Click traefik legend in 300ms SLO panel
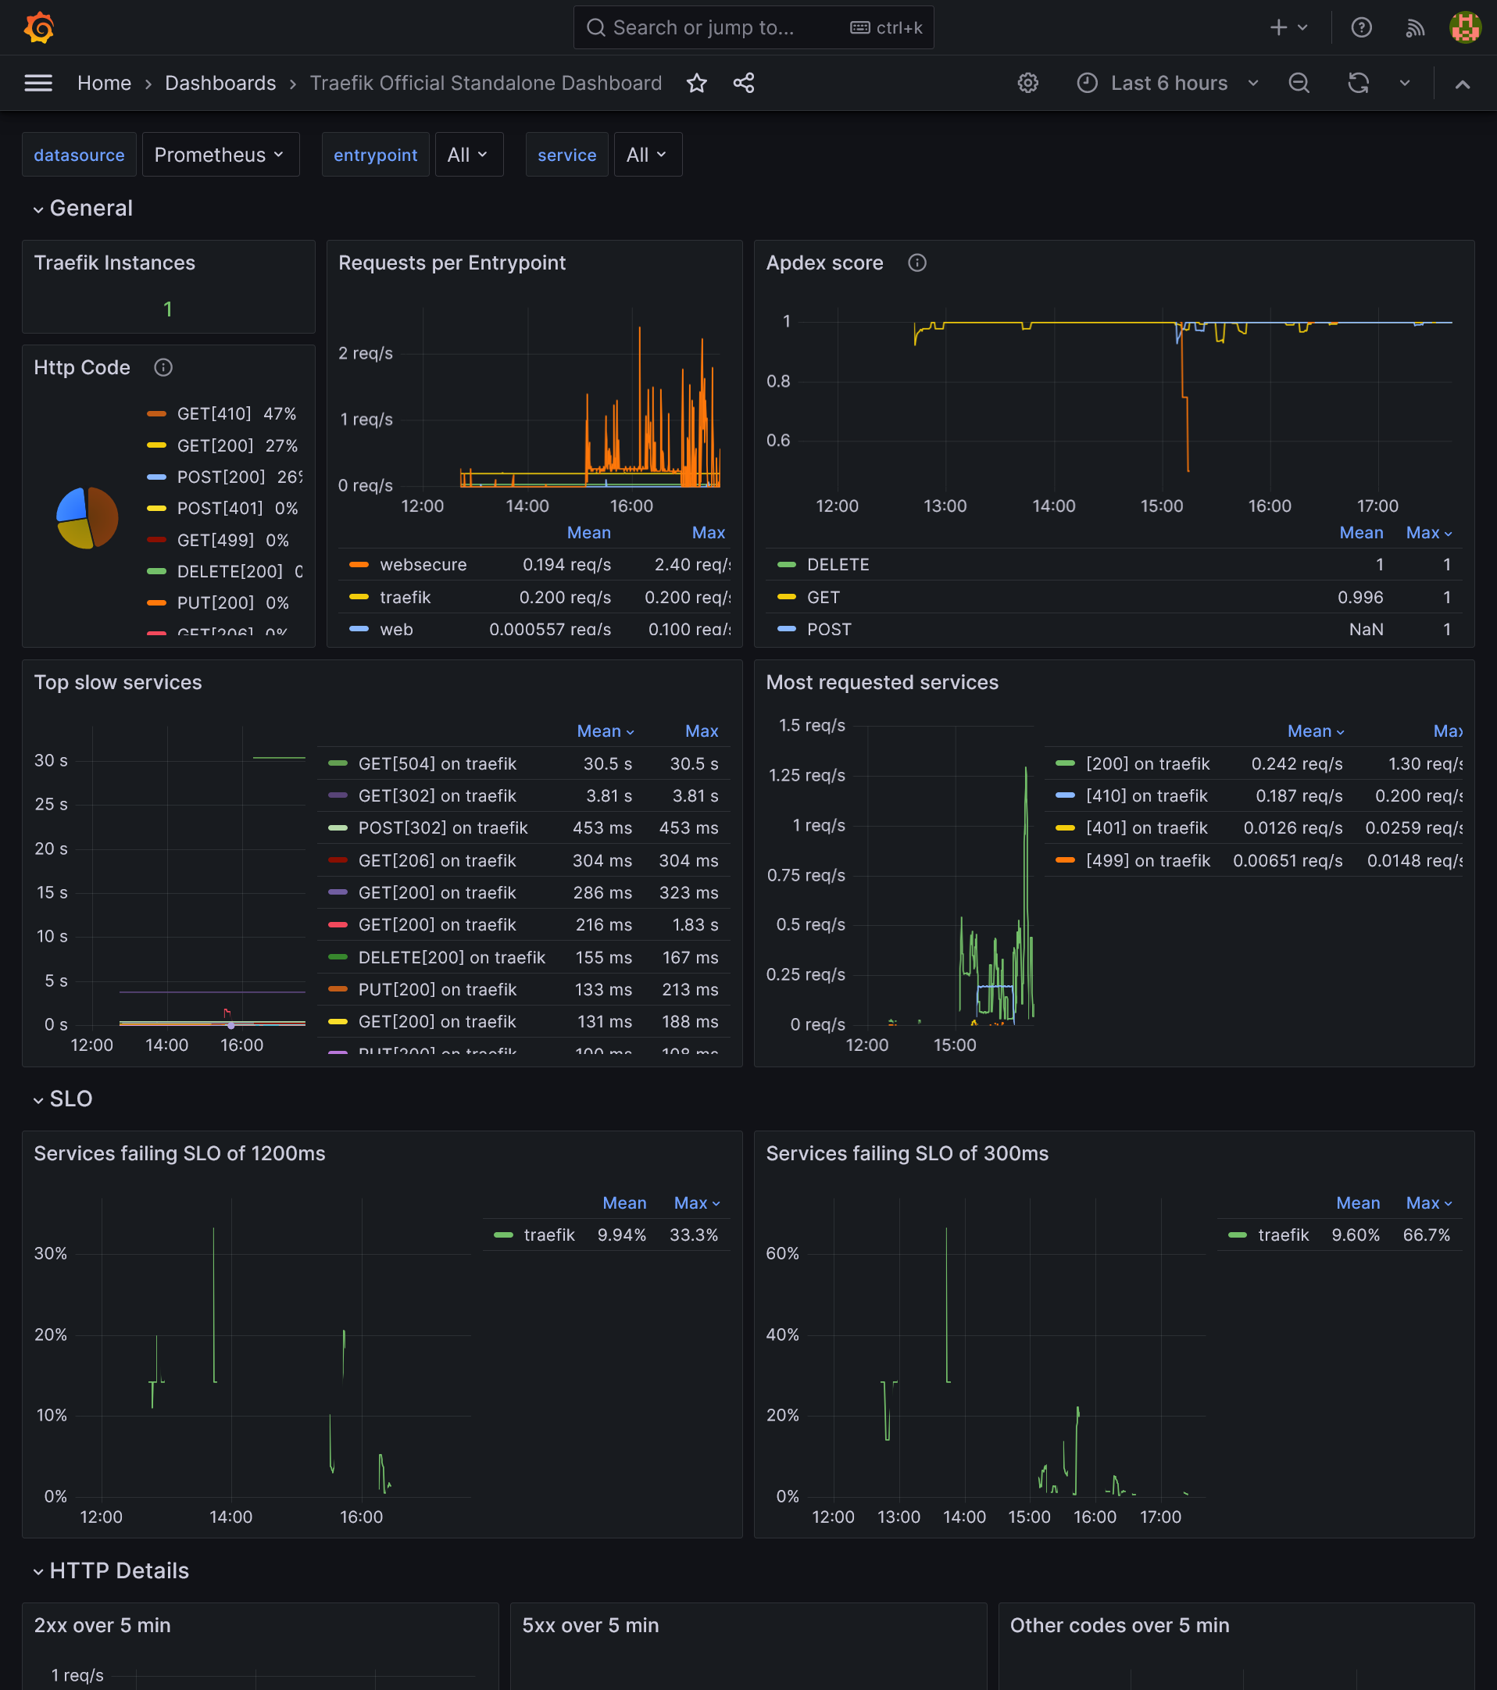The image size is (1497, 1690). (x=1283, y=1235)
